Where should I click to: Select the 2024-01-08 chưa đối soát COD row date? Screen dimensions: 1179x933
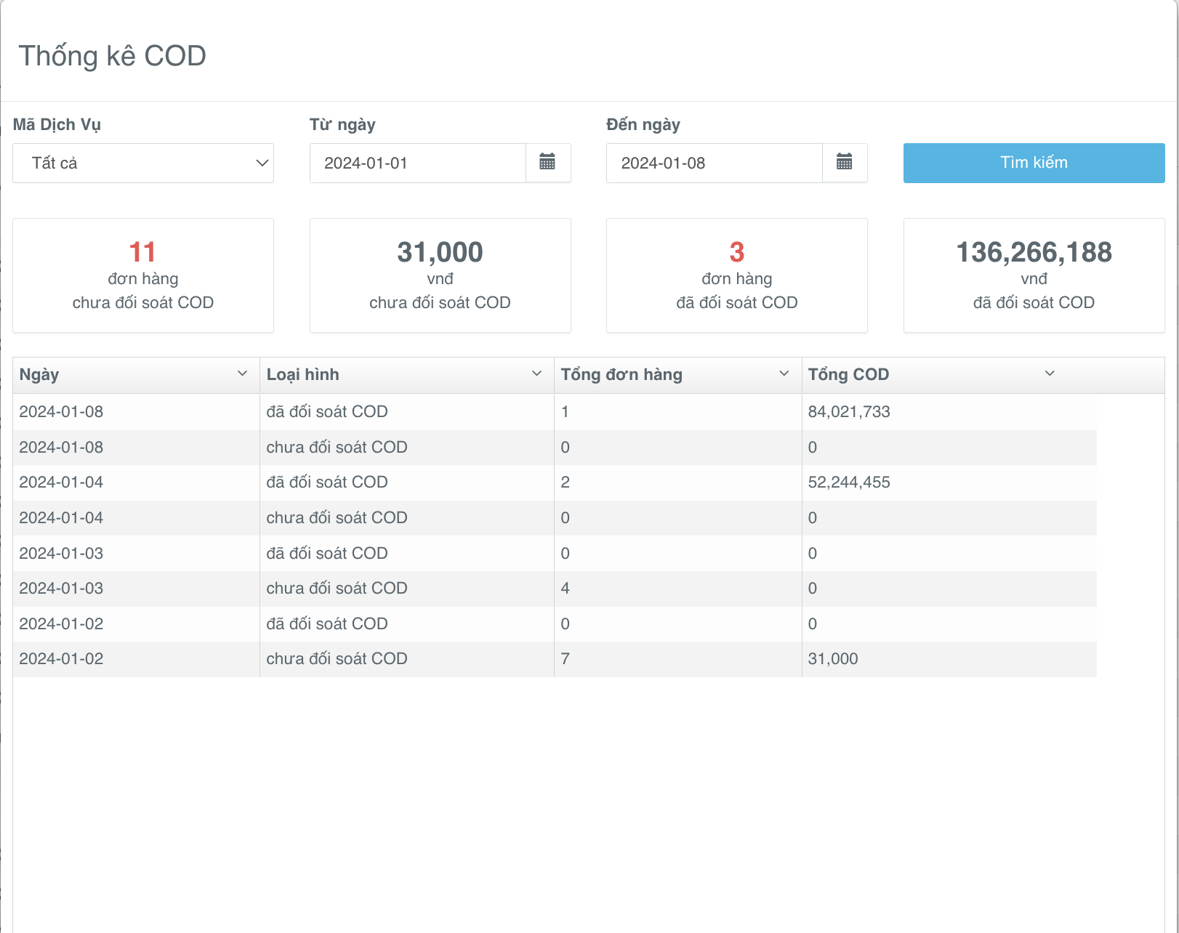point(61,447)
